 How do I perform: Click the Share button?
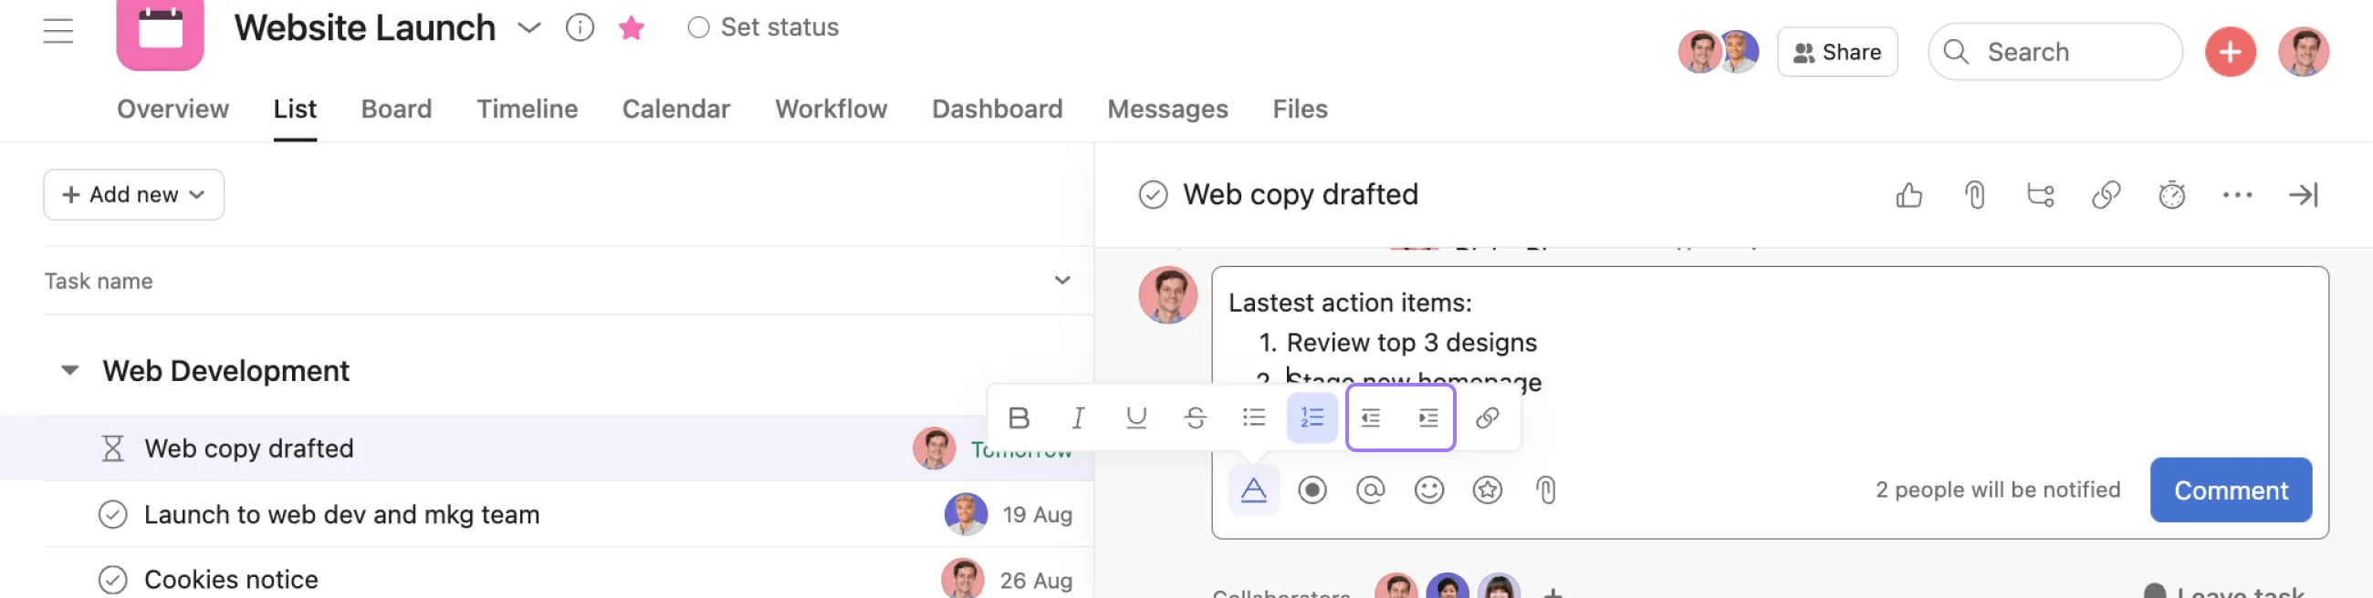(1837, 53)
